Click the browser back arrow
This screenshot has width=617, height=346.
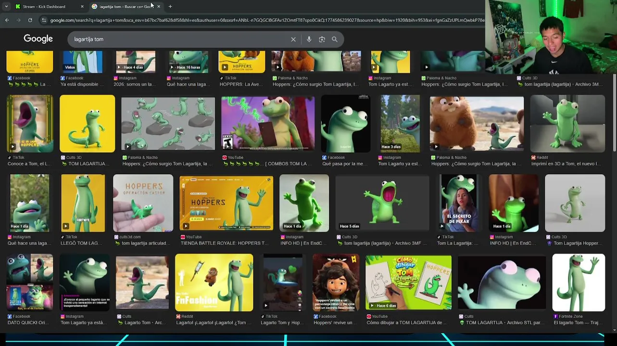click(x=7, y=20)
